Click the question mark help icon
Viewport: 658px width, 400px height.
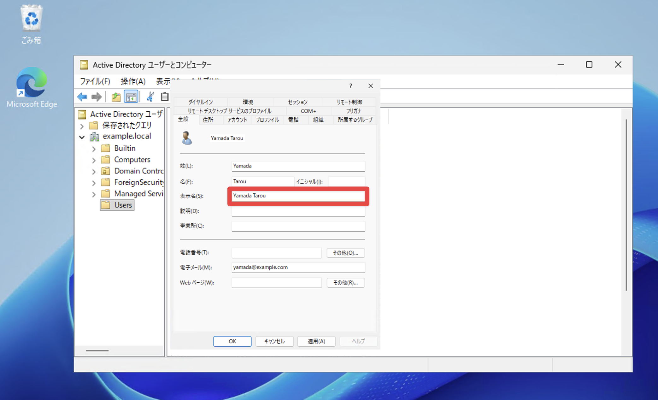pos(350,86)
